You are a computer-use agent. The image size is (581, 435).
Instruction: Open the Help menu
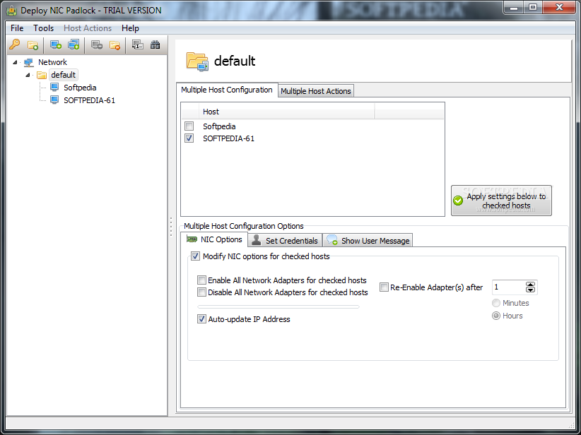click(x=130, y=28)
